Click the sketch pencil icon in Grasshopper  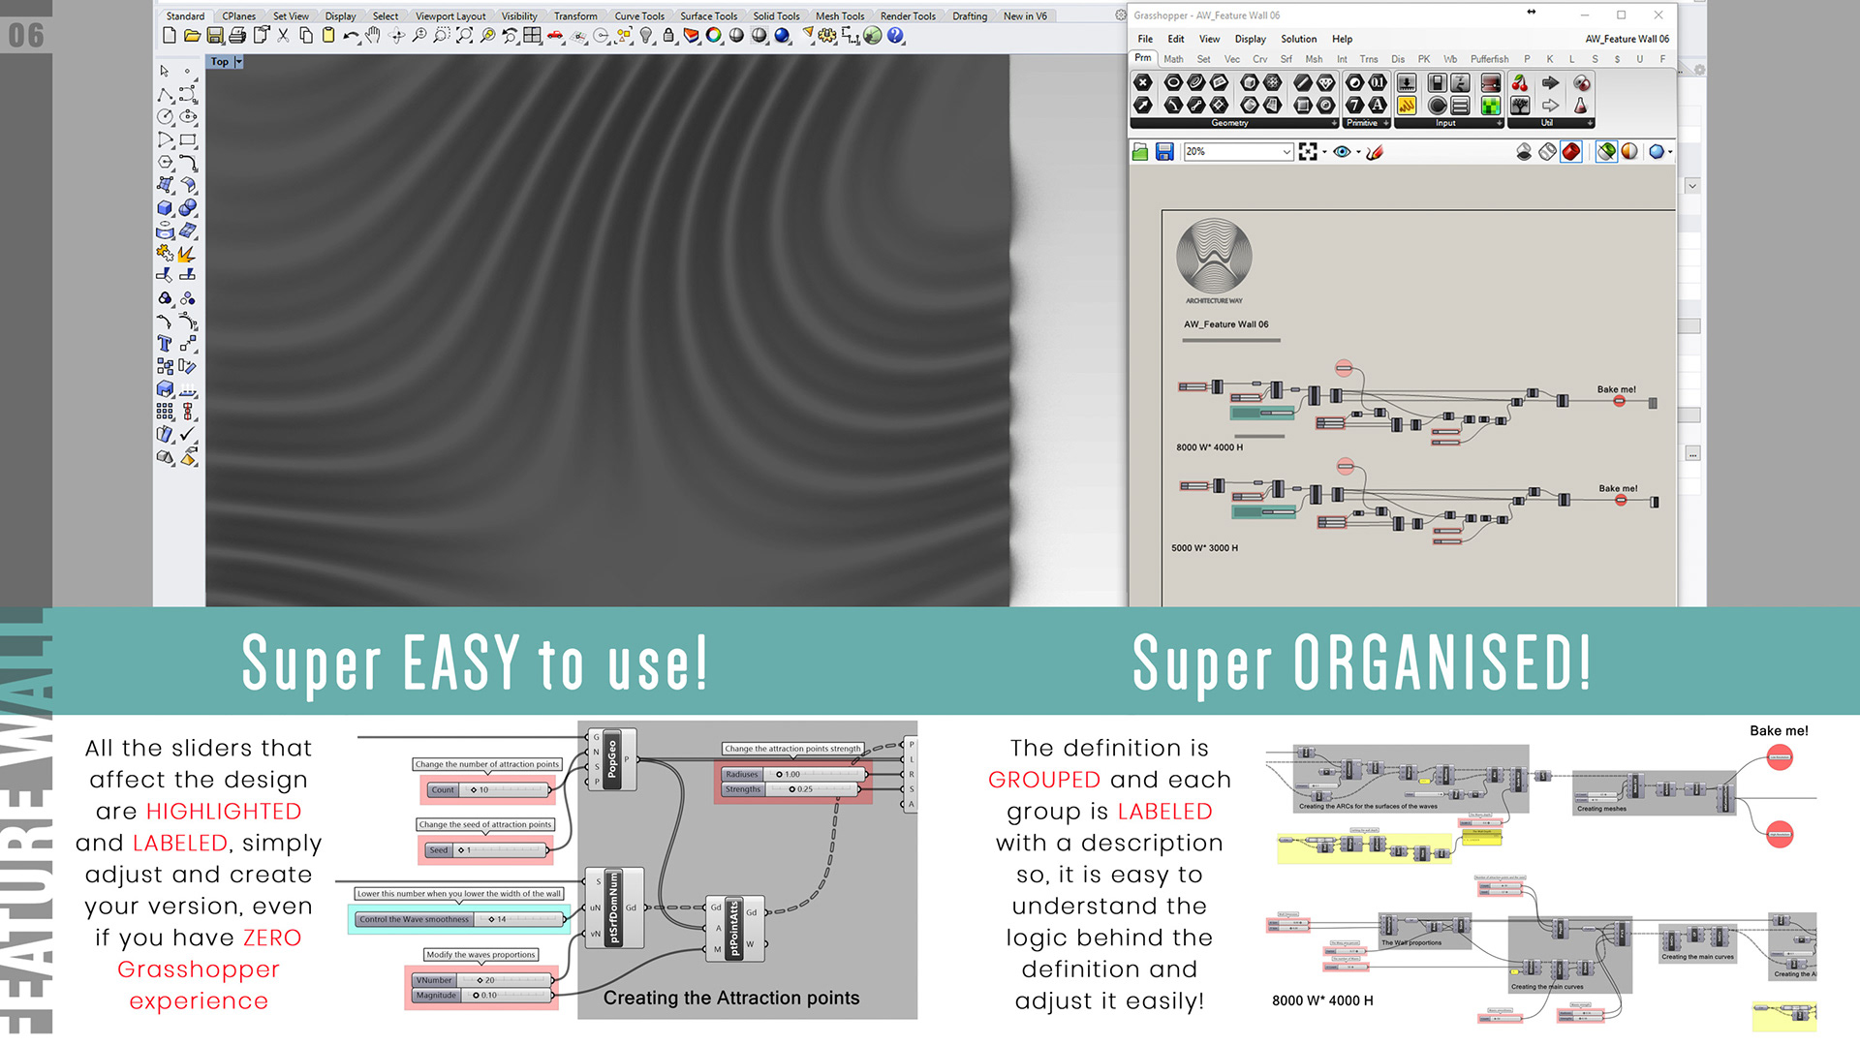1375,152
